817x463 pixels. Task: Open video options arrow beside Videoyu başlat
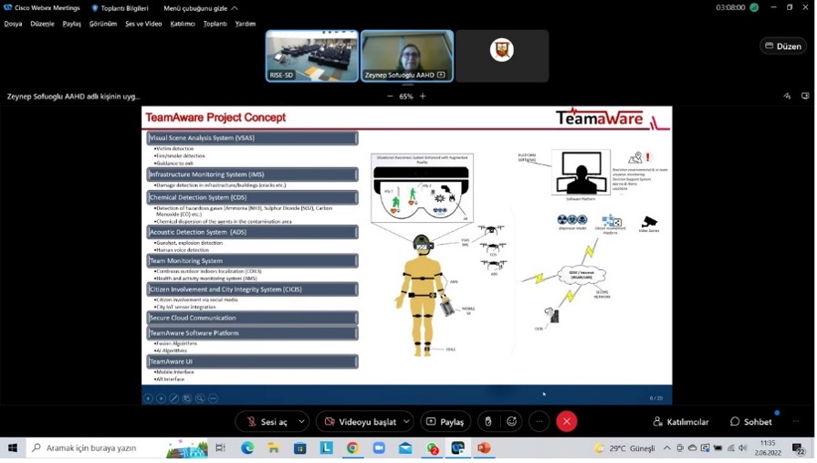pos(407,421)
